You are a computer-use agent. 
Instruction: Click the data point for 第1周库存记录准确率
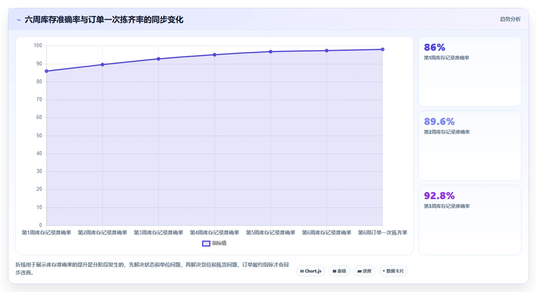click(x=46, y=71)
